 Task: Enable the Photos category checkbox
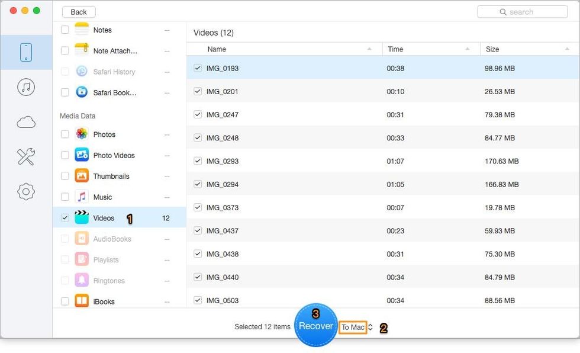coord(65,134)
